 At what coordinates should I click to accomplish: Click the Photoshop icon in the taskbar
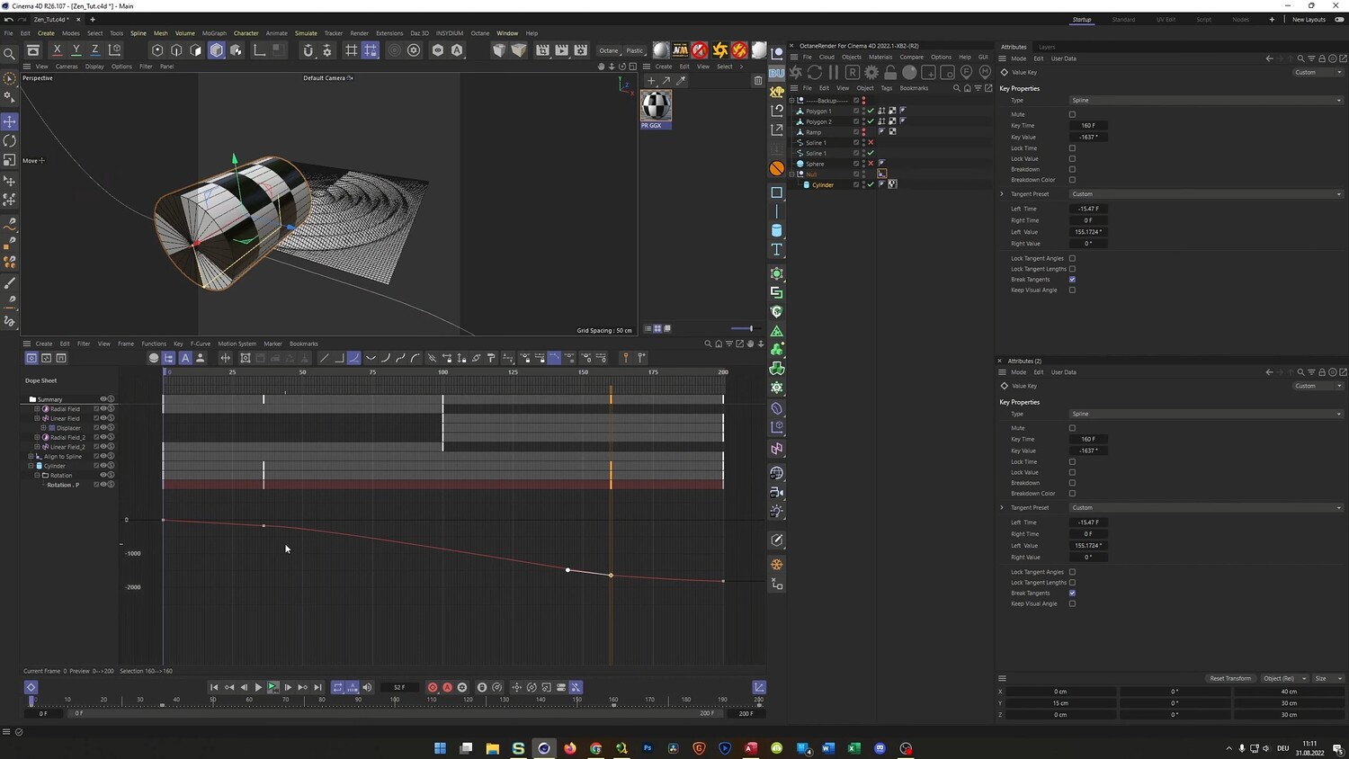click(x=648, y=748)
